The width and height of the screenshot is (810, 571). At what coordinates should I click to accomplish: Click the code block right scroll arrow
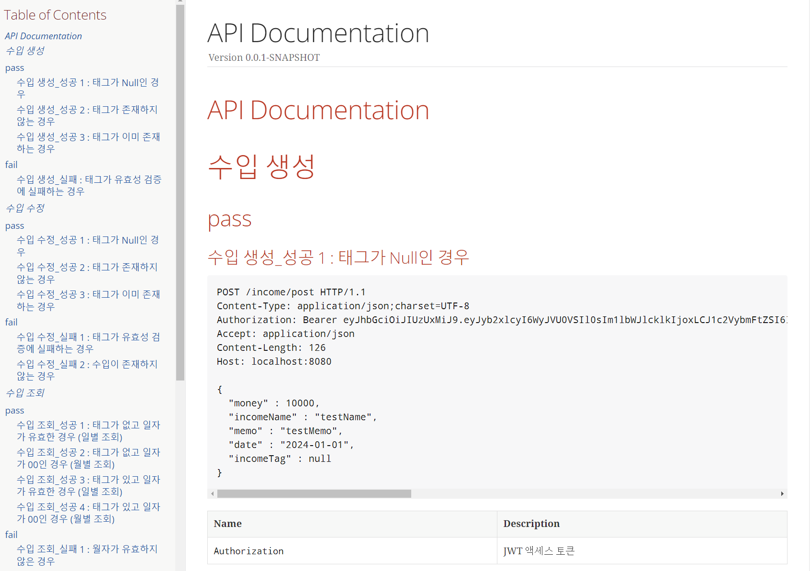pyautogui.click(x=782, y=493)
